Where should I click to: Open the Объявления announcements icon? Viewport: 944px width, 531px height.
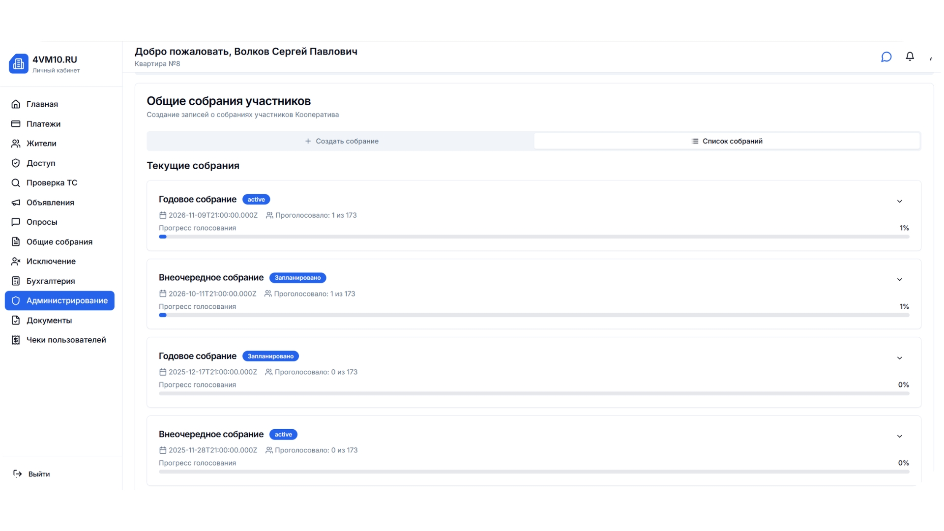coord(15,202)
